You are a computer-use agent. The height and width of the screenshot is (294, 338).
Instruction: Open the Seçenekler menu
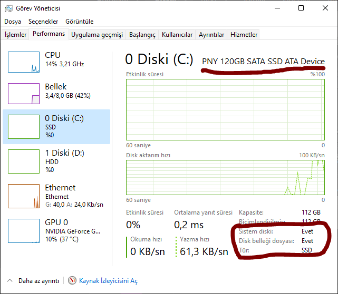(43, 22)
